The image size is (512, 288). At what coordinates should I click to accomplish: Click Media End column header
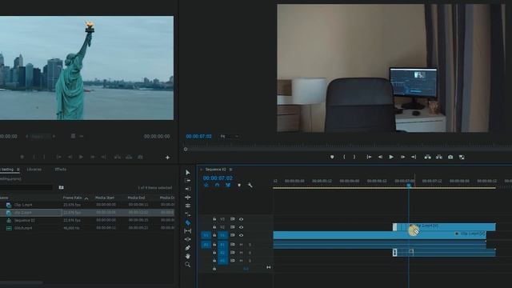pos(136,198)
